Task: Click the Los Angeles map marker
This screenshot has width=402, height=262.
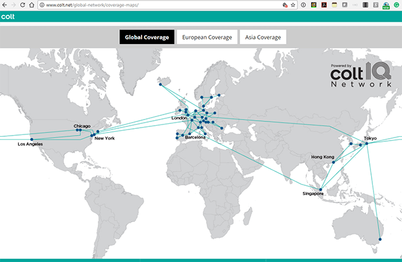Action: tap(32, 139)
